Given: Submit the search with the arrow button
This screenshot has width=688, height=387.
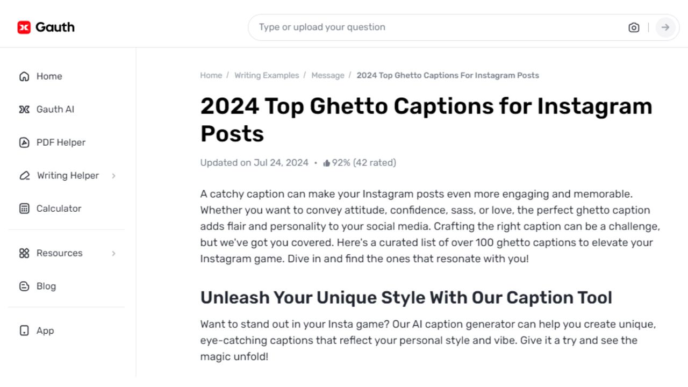Looking at the screenshot, I should click(665, 27).
